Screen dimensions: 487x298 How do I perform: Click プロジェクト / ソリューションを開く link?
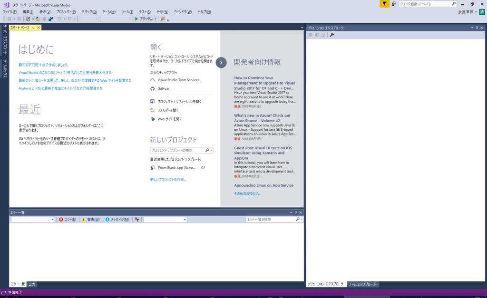pyautogui.click(x=179, y=102)
